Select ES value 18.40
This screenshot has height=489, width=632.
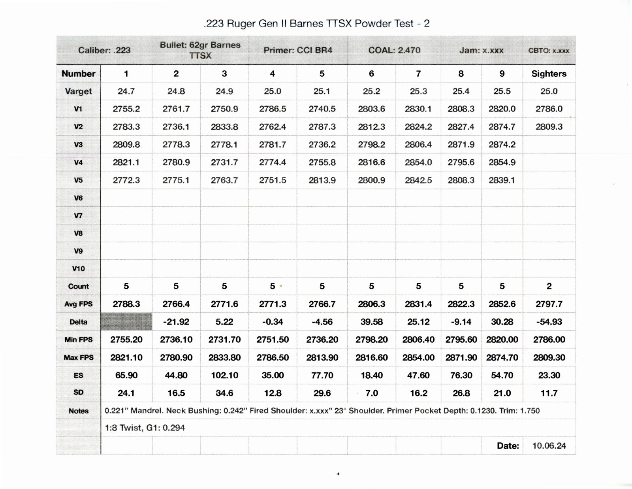(371, 376)
